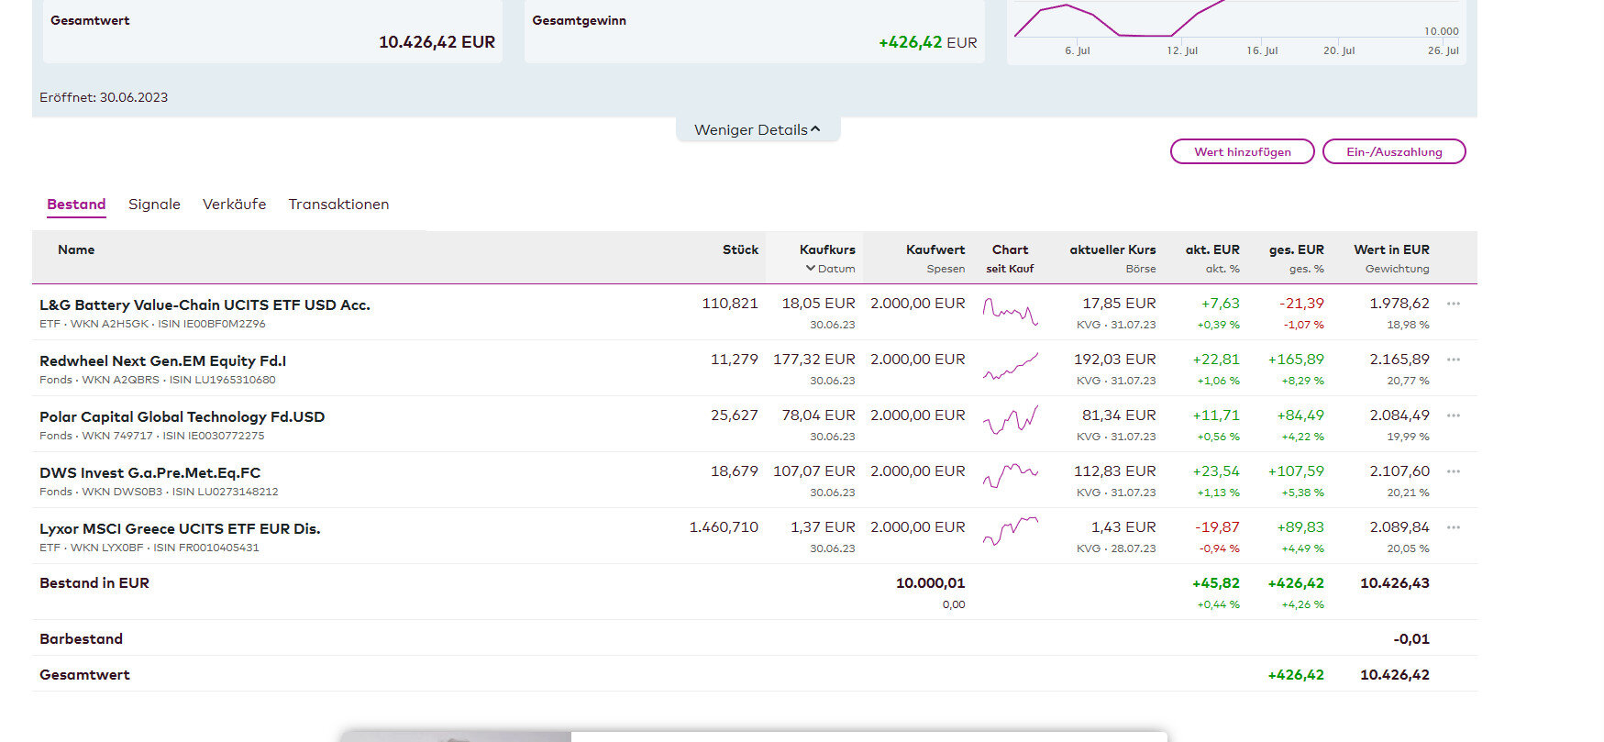Open options menu for L&G Battery ETF

pos(1453,304)
